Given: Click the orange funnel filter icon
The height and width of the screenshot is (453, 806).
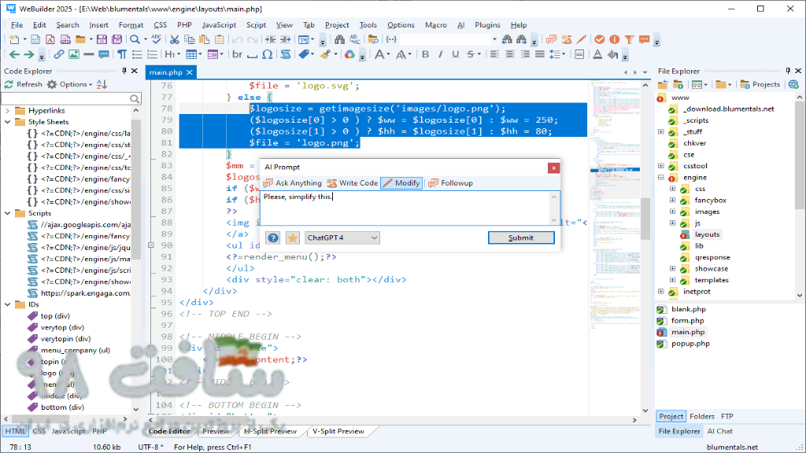Looking at the screenshot, I should (x=629, y=39).
